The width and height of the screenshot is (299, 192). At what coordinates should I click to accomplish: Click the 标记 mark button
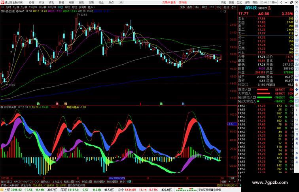point(219,7)
